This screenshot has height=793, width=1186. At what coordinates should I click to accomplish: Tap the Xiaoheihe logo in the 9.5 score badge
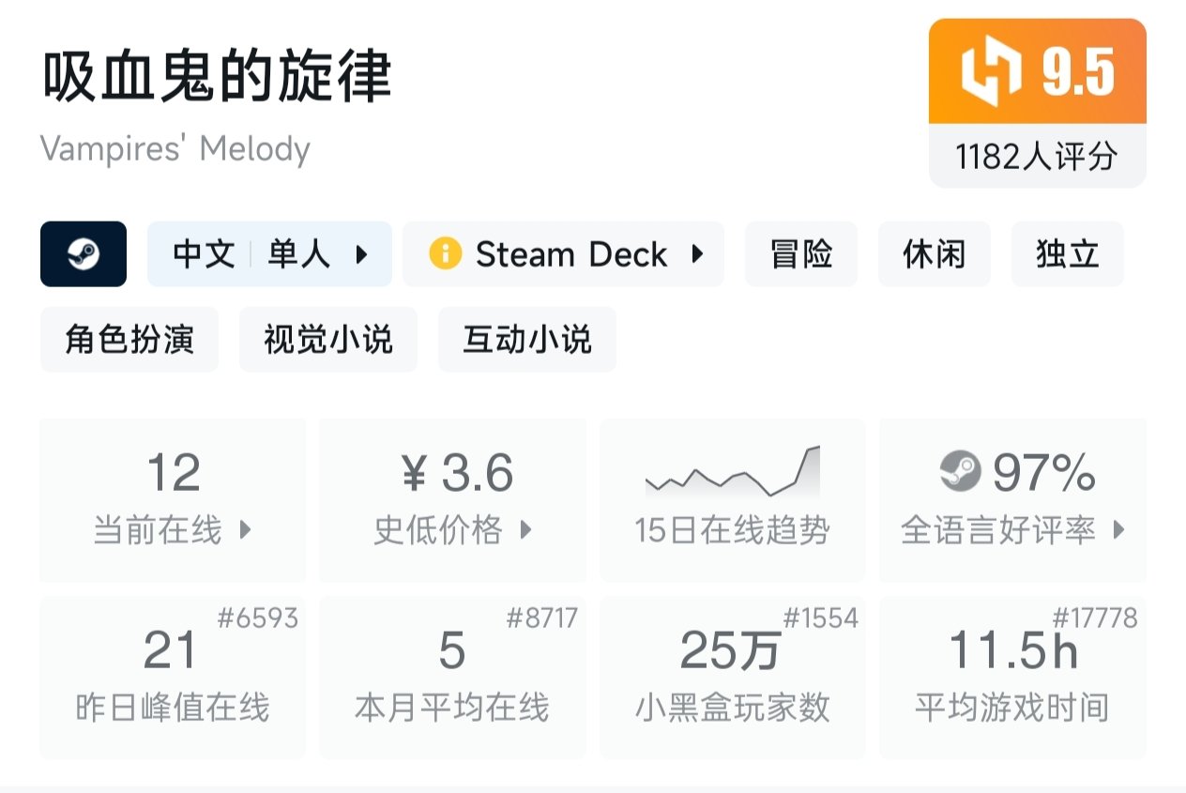tap(990, 72)
